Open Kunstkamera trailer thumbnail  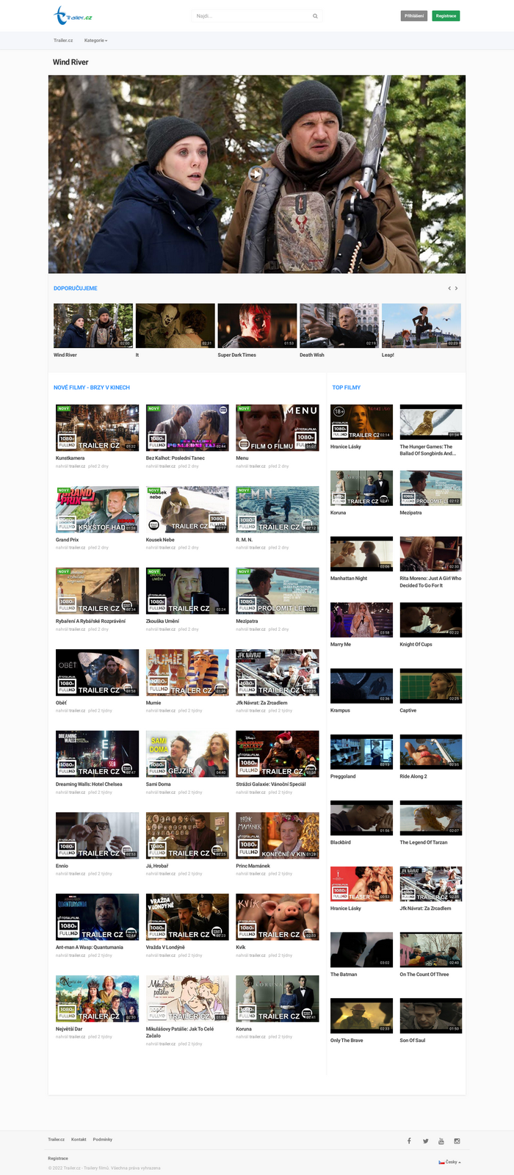point(97,427)
